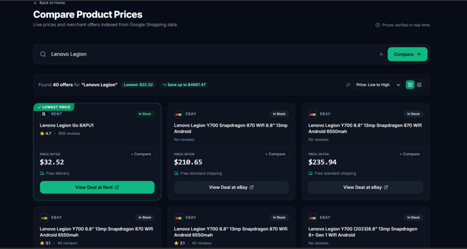Click the $32.52 price text

point(52,162)
